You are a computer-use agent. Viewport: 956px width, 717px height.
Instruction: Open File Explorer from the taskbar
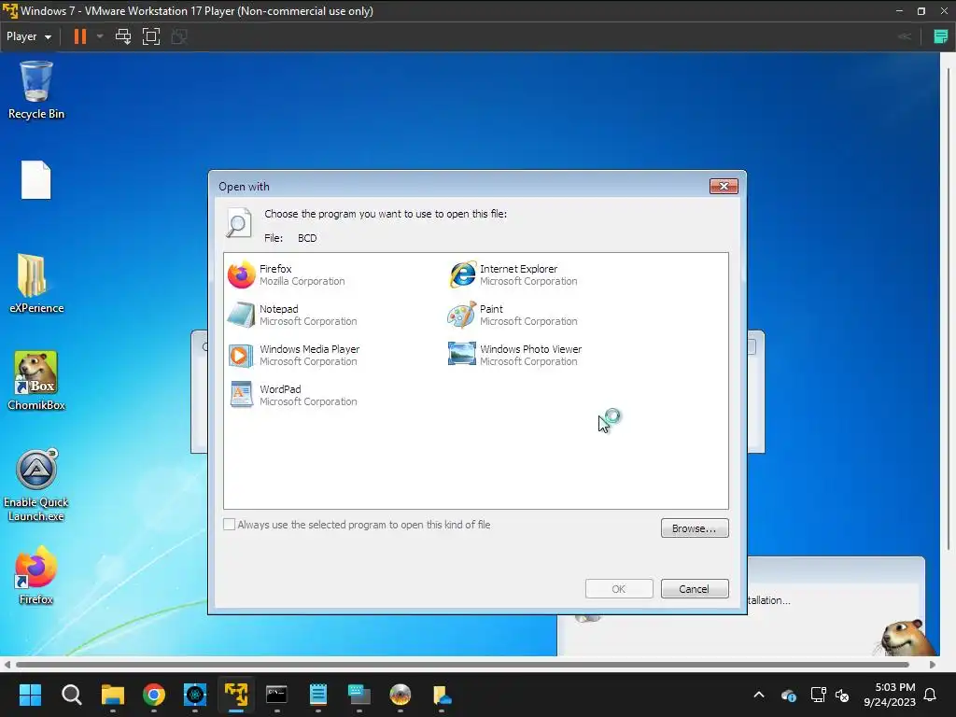113,695
